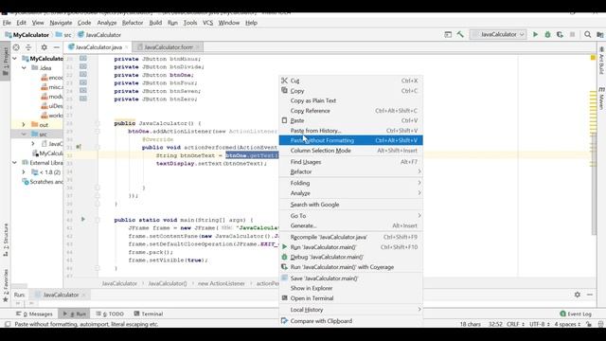Open the Project tool window strip button
Viewport: 606px width, 341px height.
(6, 61)
